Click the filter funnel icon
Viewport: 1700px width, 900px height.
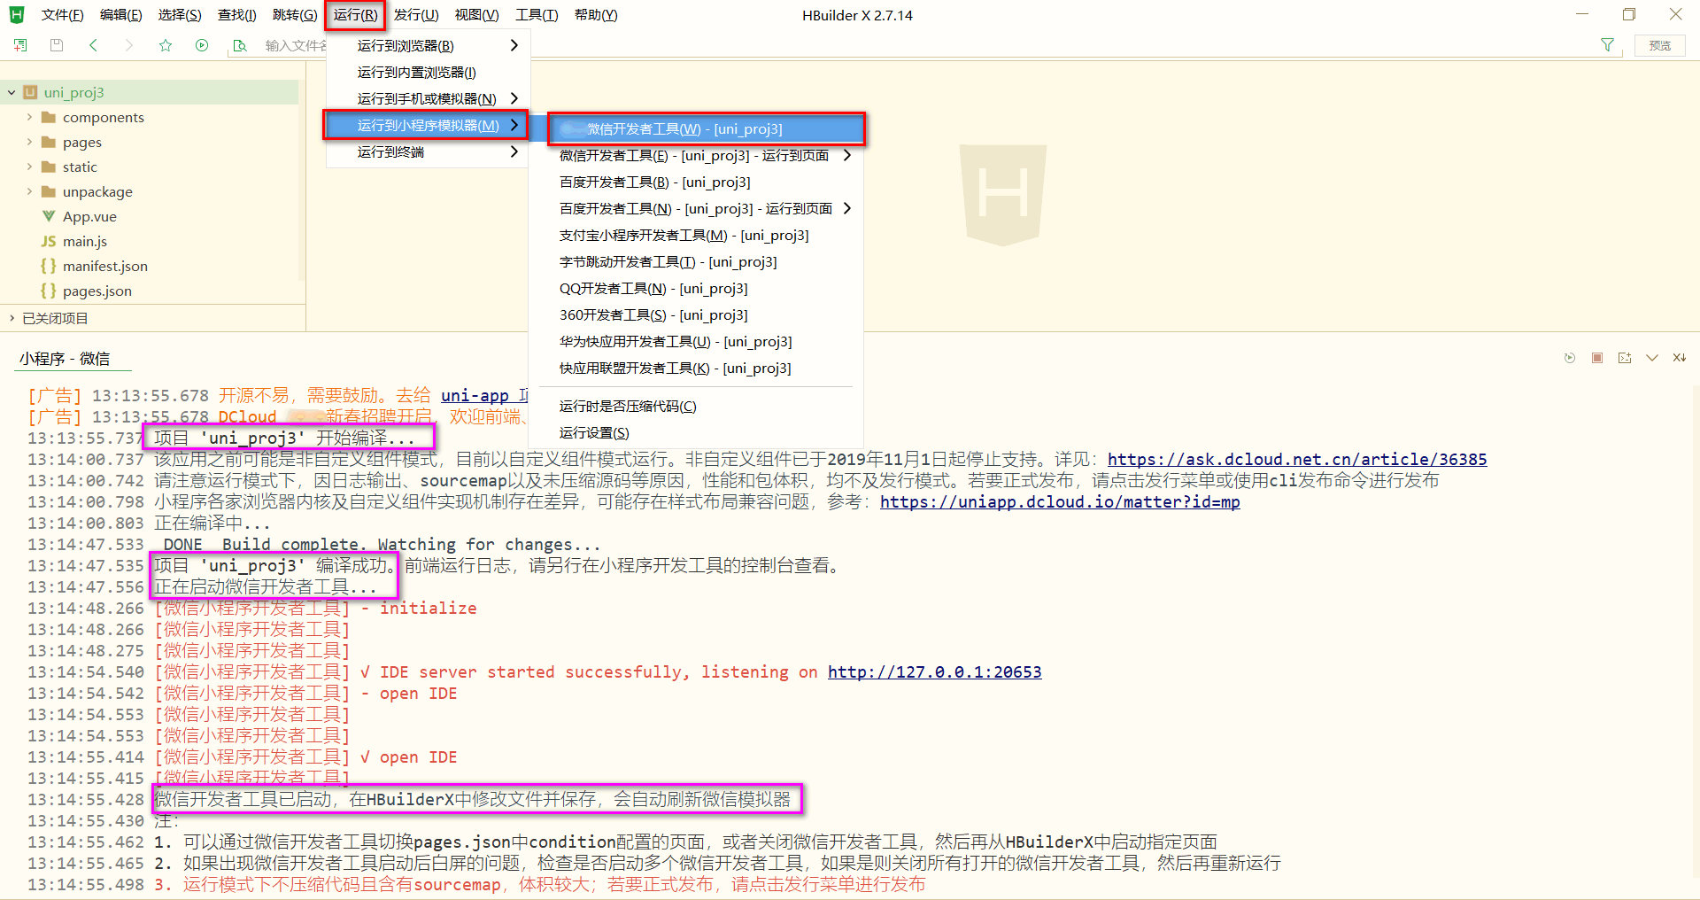[1607, 45]
